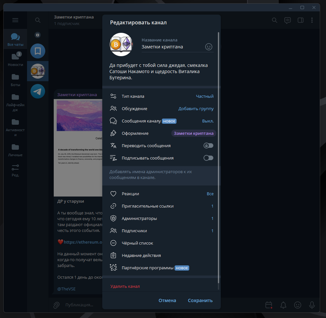Open the Новости folder

pyautogui.click(x=15, y=59)
